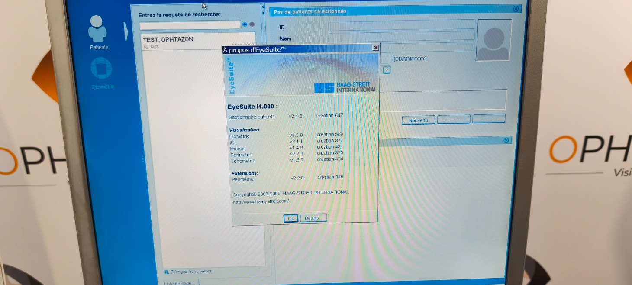Click the white arrow beside the Patients sidebar
632x285 pixels.
pyautogui.click(x=126, y=31)
